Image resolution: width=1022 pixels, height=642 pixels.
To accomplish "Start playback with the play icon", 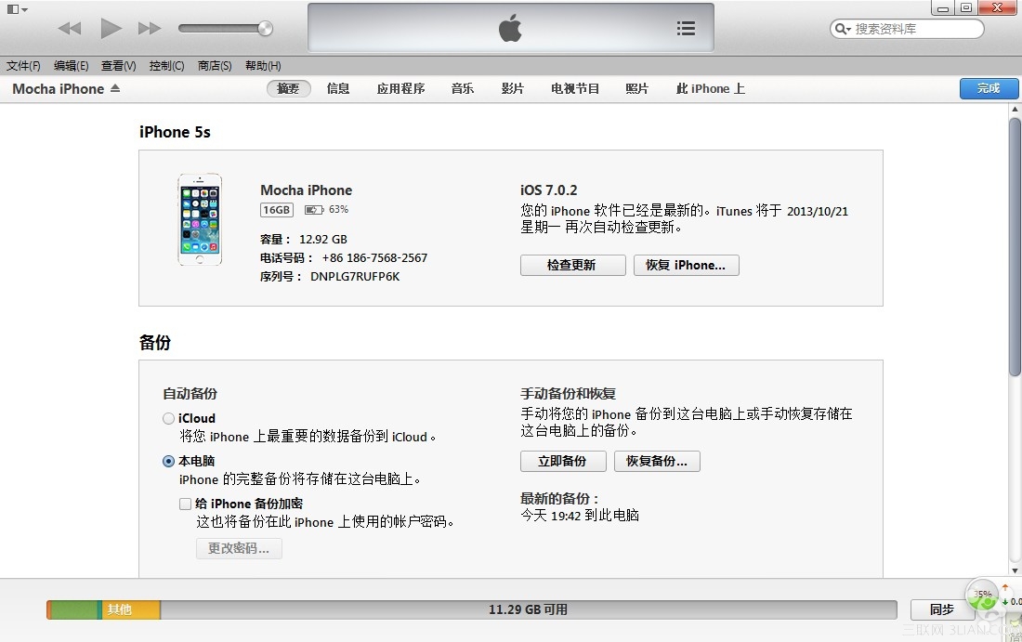I will coord(111,28).
